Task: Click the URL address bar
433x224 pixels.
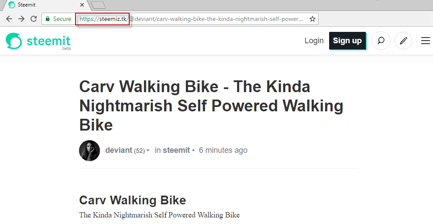Action: (x=180, y=19)
